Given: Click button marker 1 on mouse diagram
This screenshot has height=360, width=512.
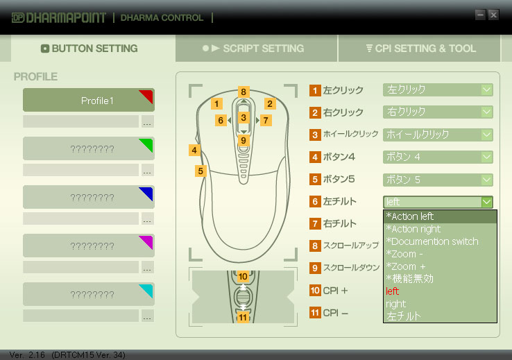Looking at the screenshot, I should coord(216,104).
